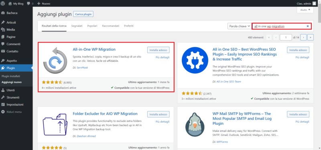Open Più dettagli for All in One SEO
The image size is (321, 150).
click(x=303, y=58)
